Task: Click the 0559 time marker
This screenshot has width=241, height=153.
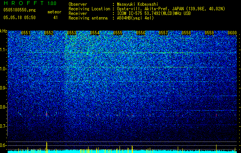Action: coord(209,33)
